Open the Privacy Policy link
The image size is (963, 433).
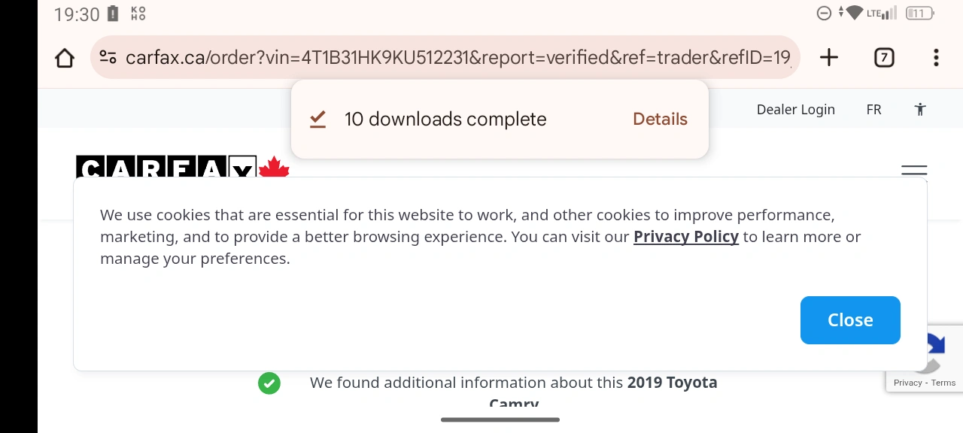pyautogui.click(x=685, y=237)
